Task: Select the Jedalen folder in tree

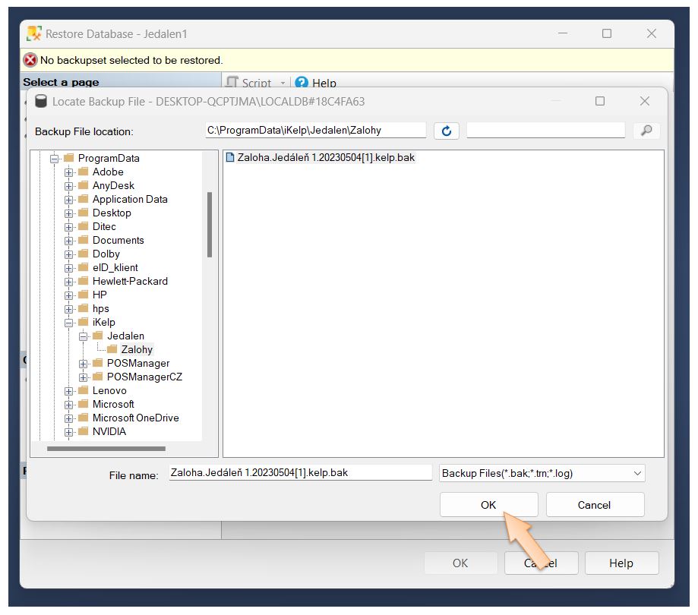Action: pos(125,336)
